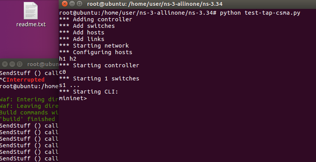Click the mininet> prompt line
Viewport: 316px width, 162px height.
pos(73,98)
